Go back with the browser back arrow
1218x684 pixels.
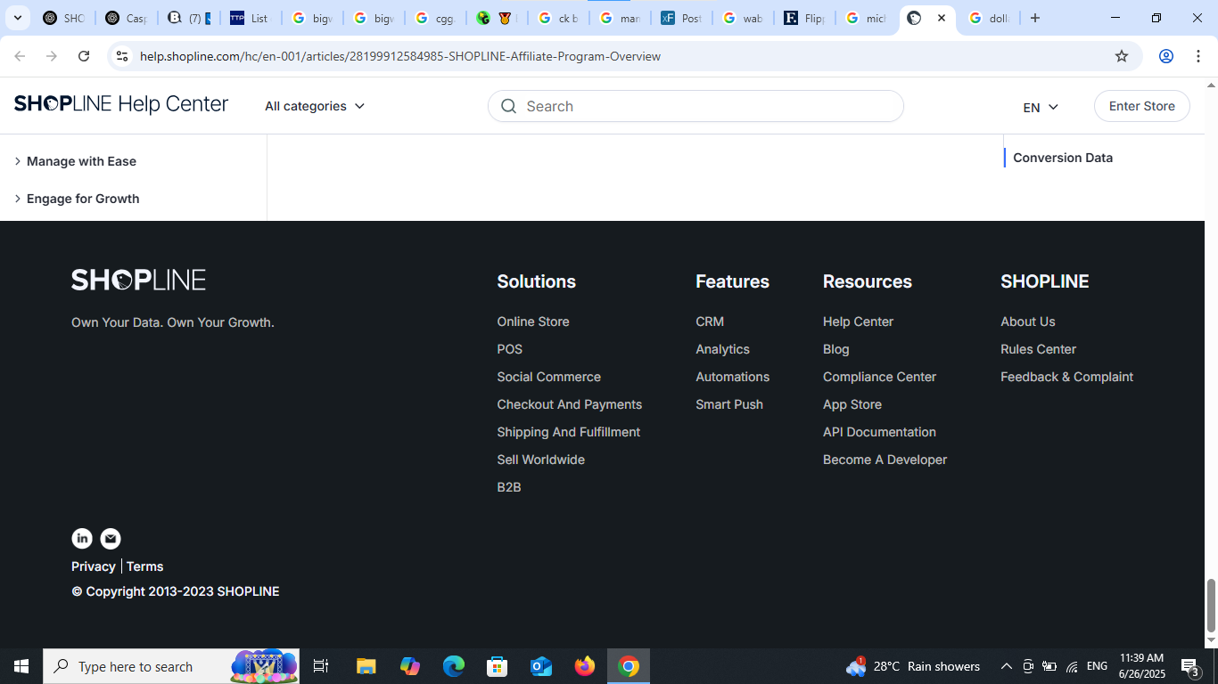(x=20, y=56)
